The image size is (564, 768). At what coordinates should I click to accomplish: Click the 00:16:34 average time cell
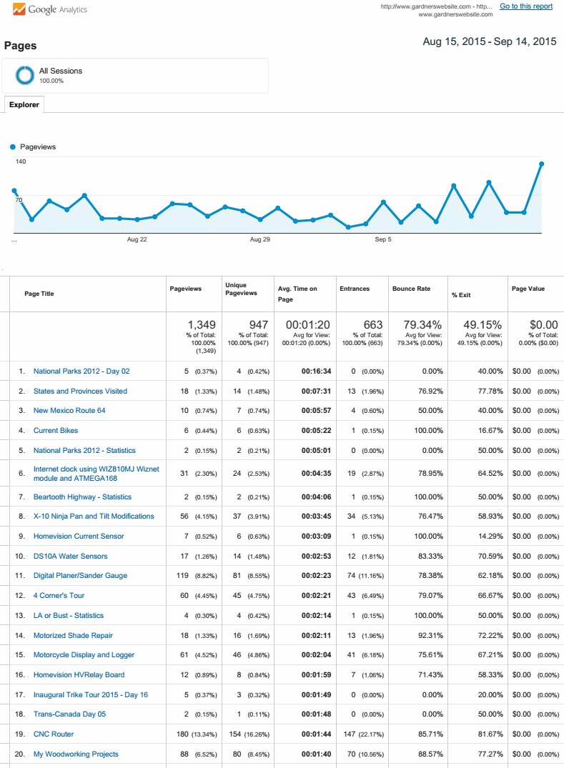point(316,371)
